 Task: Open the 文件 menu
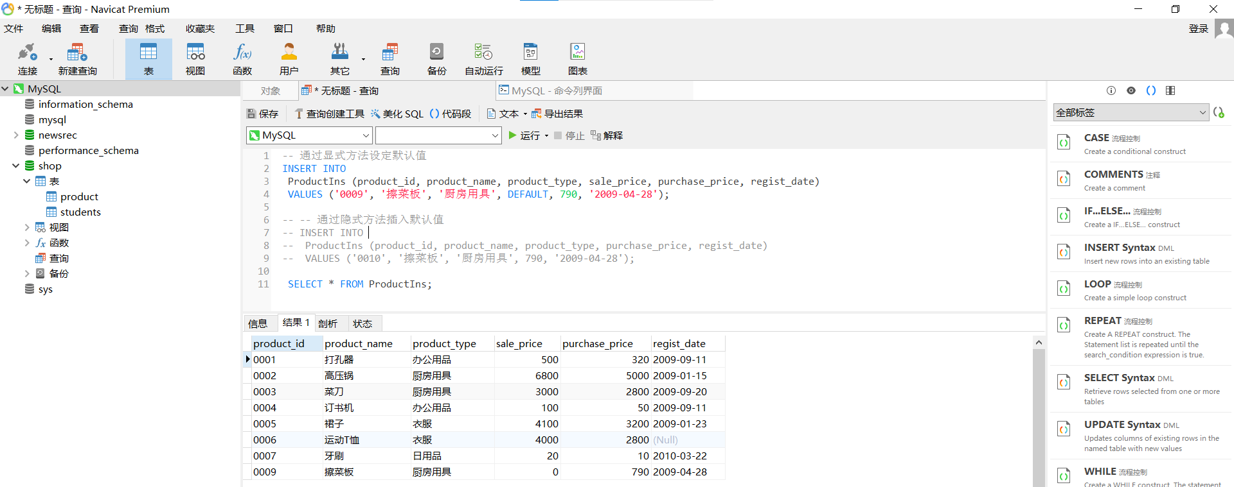point(13,29)
